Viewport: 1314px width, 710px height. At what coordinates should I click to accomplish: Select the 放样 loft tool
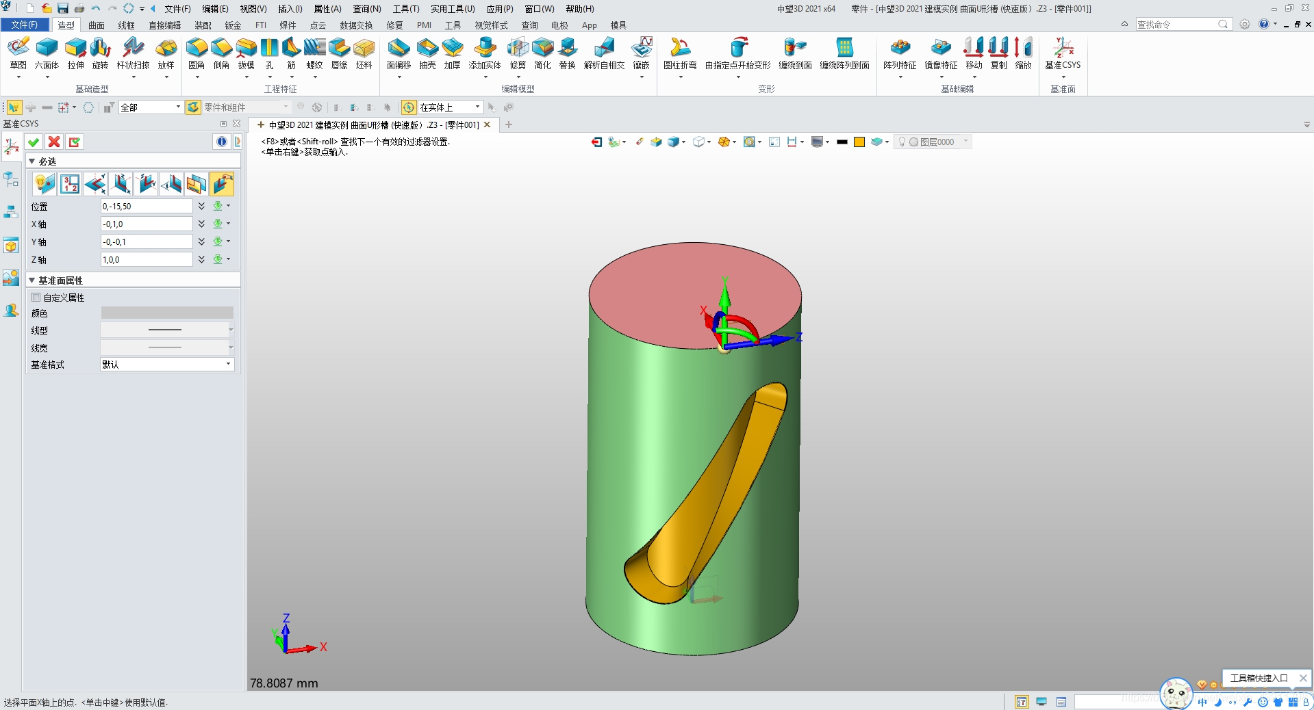click(x=166, y=54)
